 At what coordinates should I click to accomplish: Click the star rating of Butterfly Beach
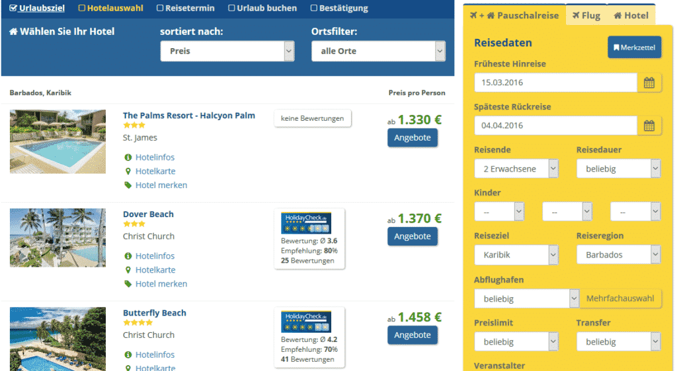point(138,323)
